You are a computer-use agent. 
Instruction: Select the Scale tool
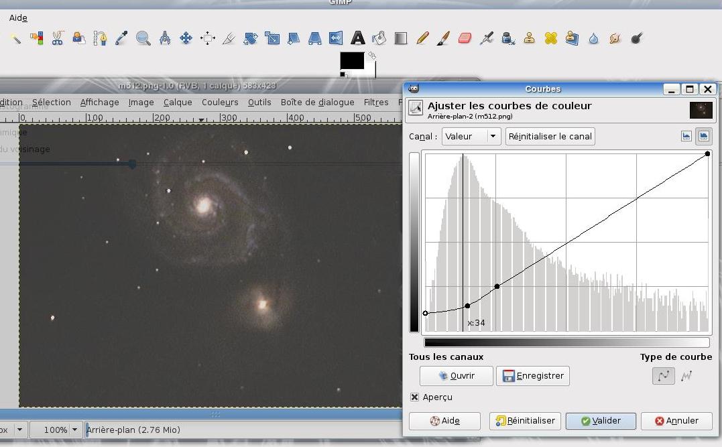[272, 38]
